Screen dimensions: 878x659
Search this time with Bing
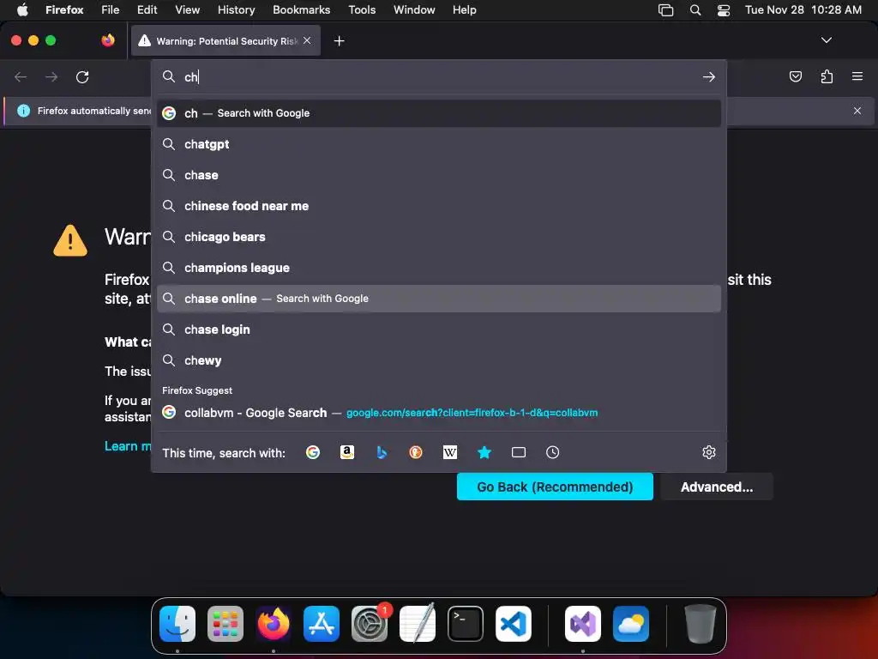pyautogui.click(x=382, y=452)
